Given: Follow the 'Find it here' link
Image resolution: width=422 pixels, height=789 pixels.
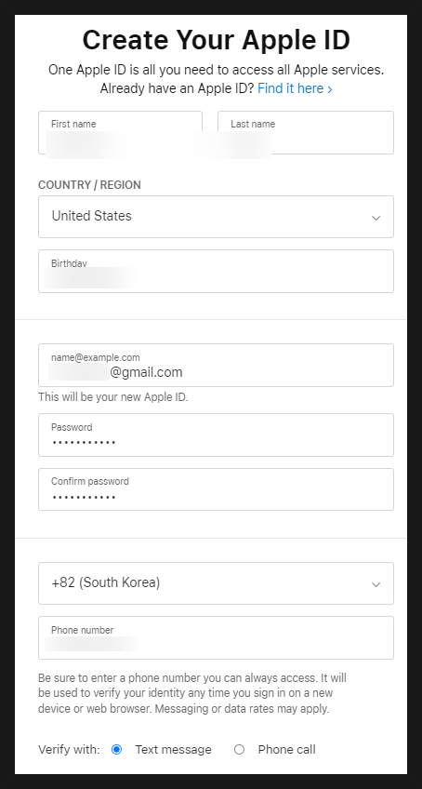Looking at the screenshot, I should click(291, 88).
